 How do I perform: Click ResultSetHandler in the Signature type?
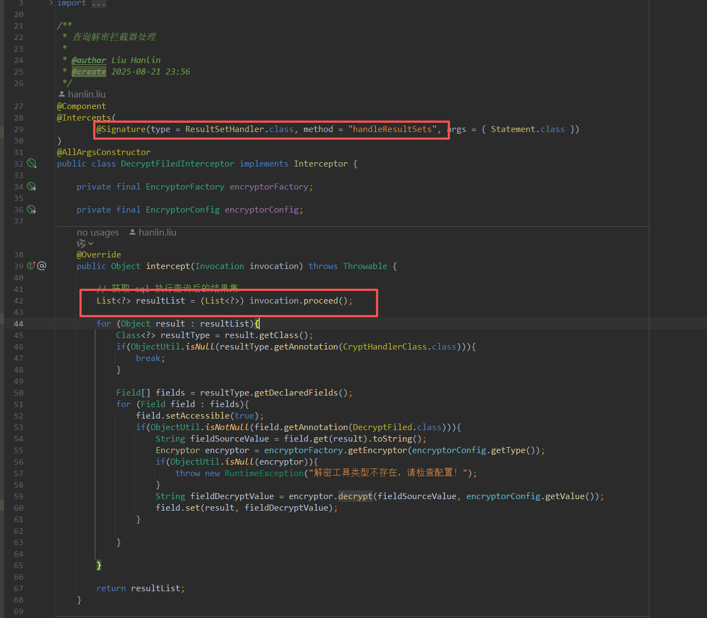coord(225,129)
